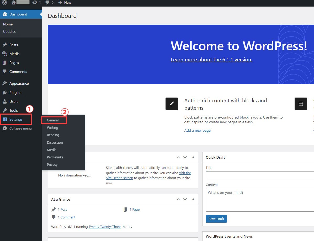Move the At a Glance panel down

[185, 199]
